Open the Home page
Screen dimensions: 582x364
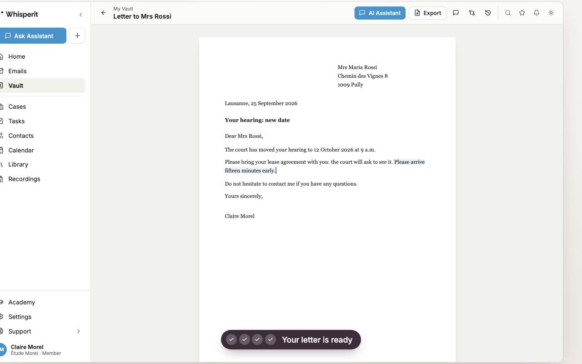(x=42, y=56)
